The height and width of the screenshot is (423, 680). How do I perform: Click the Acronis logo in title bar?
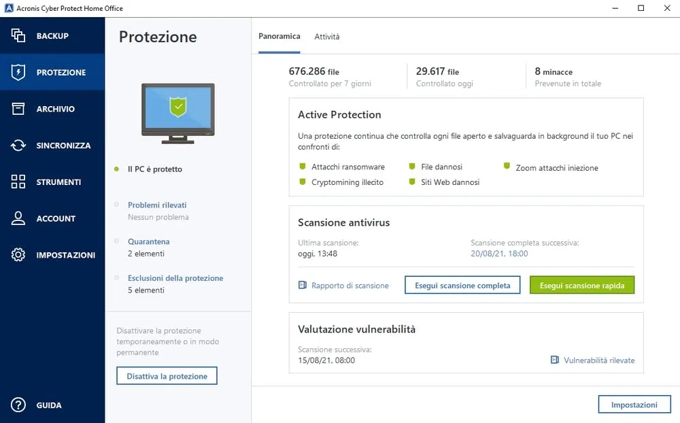[9, 7]
